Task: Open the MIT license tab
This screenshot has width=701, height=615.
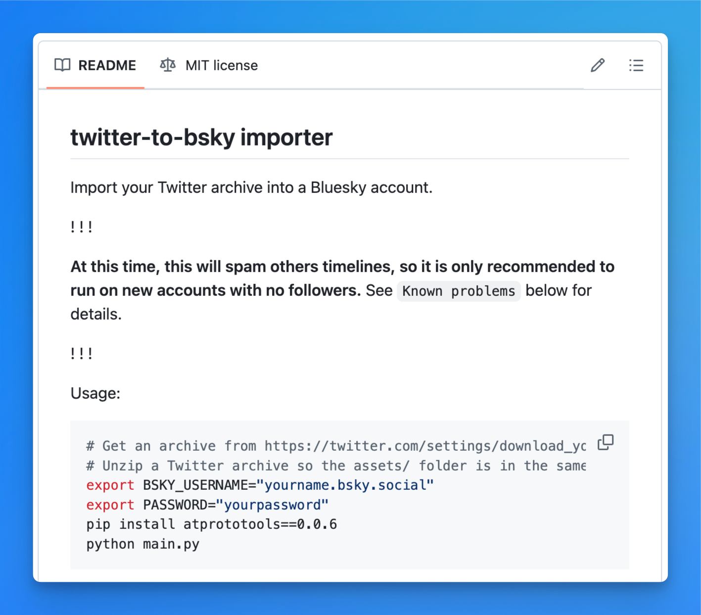Action: coord(221,65)
